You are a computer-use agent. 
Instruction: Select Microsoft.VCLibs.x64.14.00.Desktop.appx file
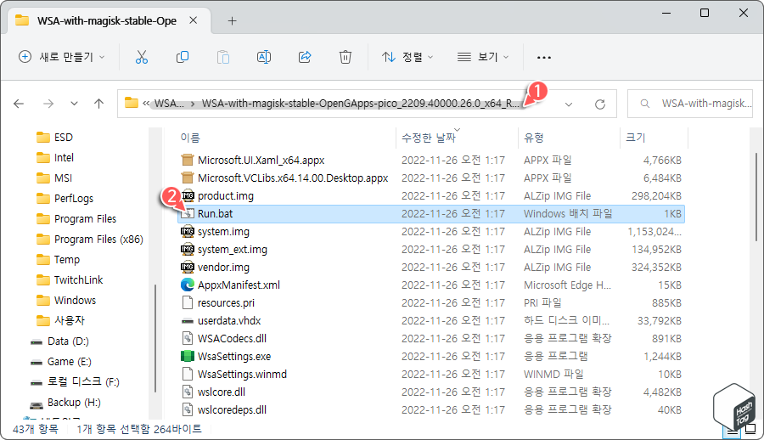click(293, 178)
